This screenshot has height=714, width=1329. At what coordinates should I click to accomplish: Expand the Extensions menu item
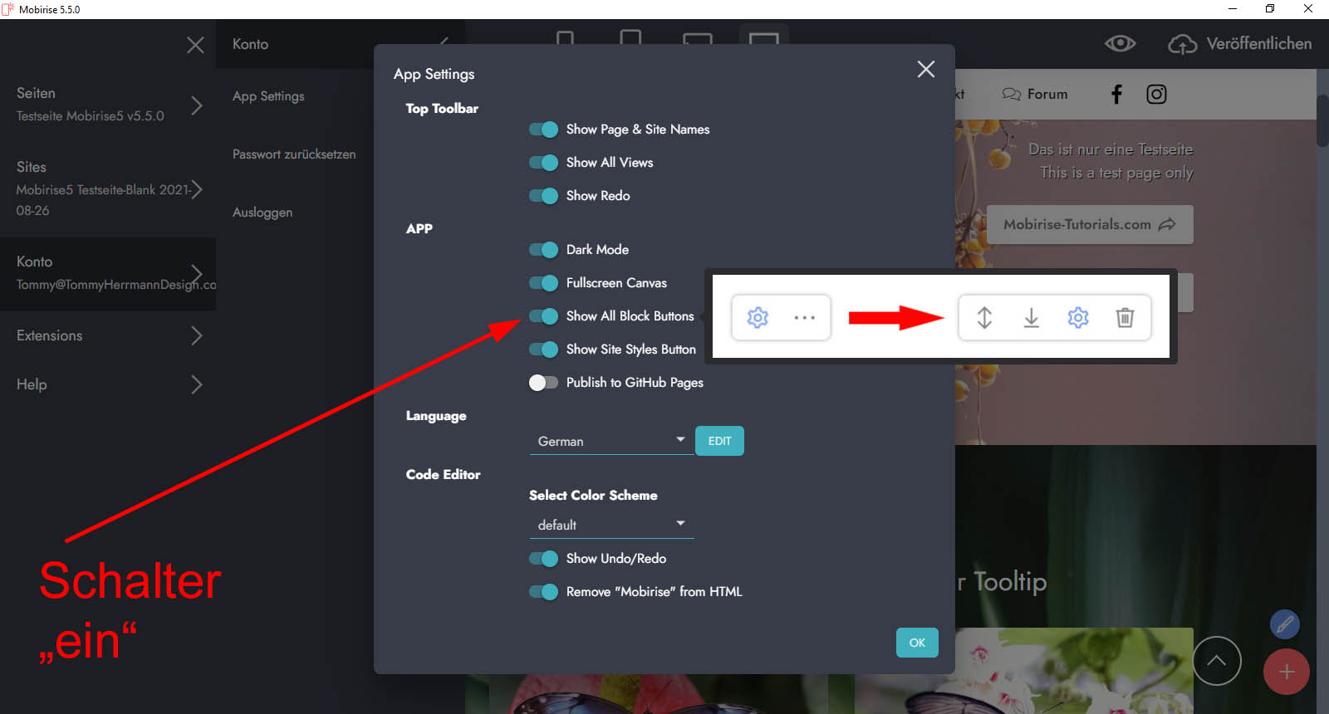pos(108,335)
